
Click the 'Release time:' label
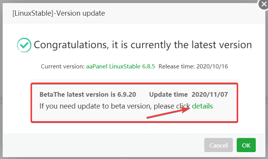click(x=176, y=67)
